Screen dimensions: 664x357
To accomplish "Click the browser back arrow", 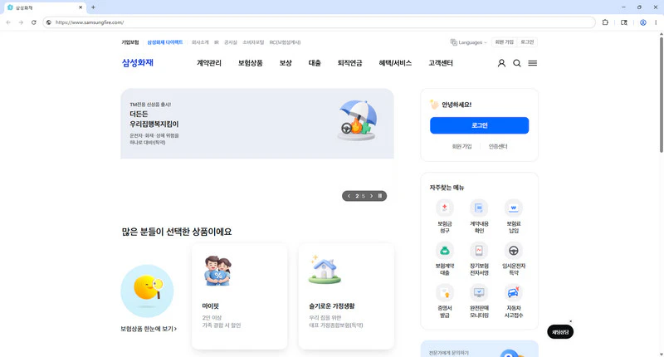I will (8, 22).
